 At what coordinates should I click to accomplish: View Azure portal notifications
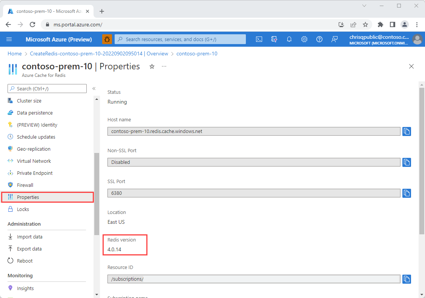tap(289, 39)
